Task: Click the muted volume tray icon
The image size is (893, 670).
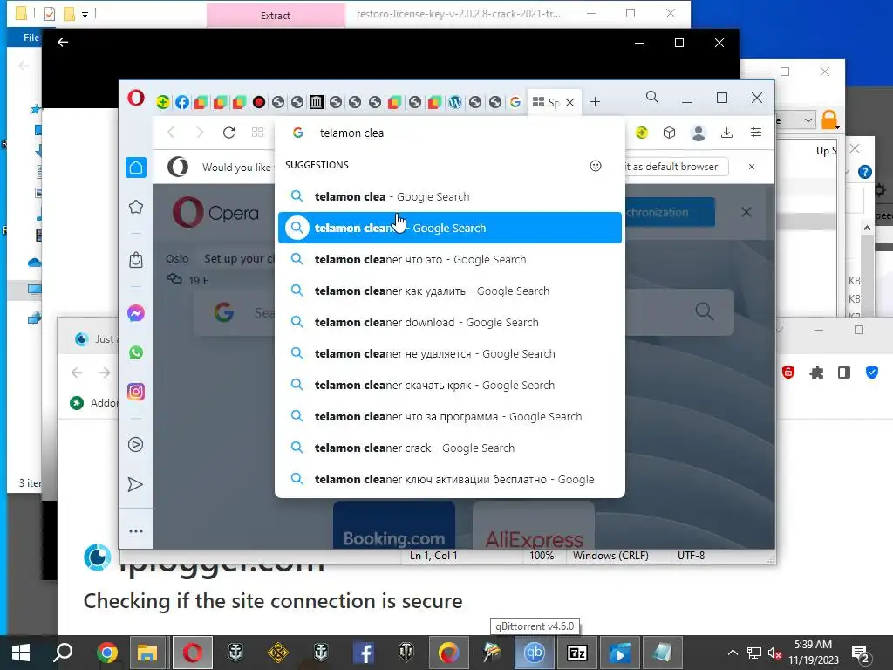Action: pyautogui.click(x=774, y=653)
